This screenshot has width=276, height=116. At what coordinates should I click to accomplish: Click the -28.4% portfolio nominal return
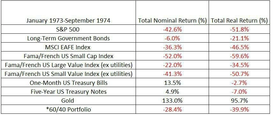coord(172,110)
